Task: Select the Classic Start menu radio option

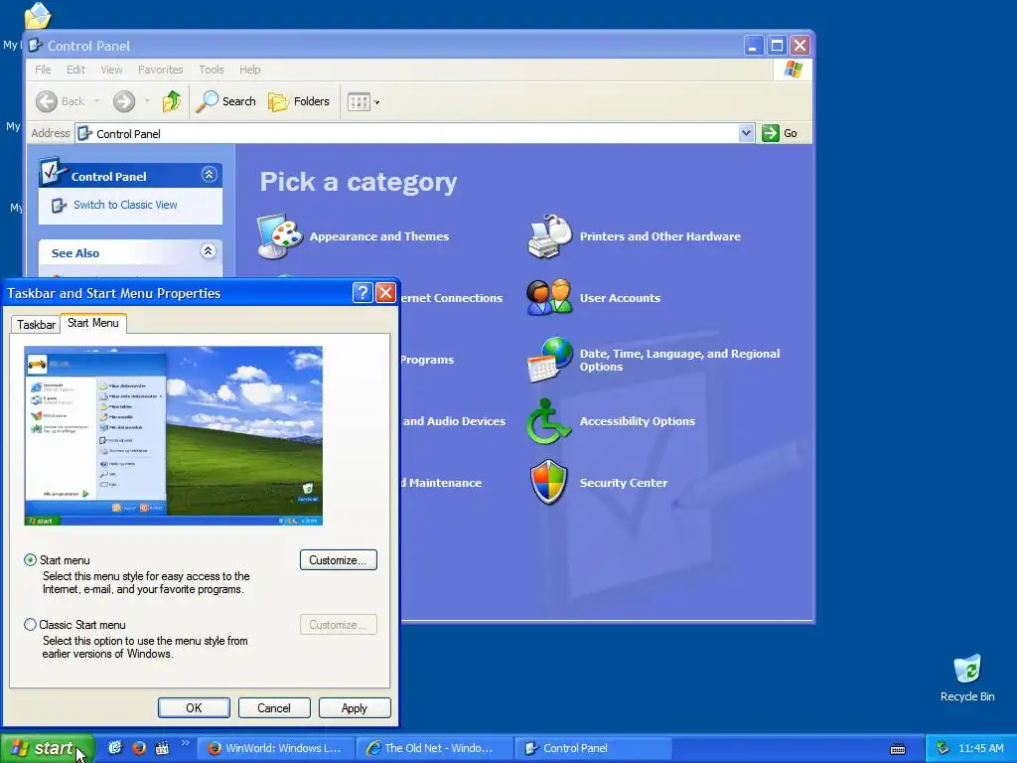Action: click(30, 625)
